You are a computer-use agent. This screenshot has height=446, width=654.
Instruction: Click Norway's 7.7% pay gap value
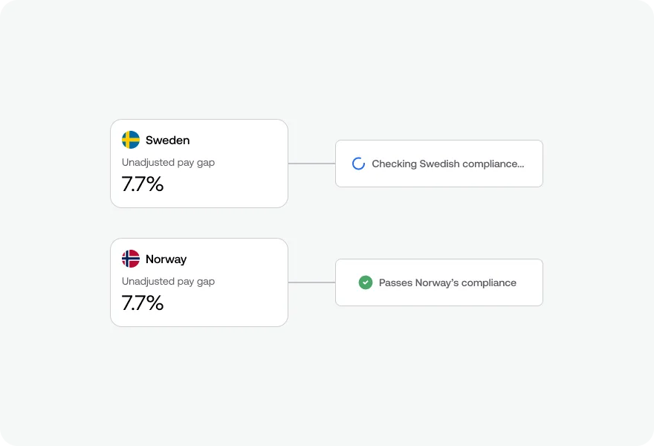tap(143, 303)
